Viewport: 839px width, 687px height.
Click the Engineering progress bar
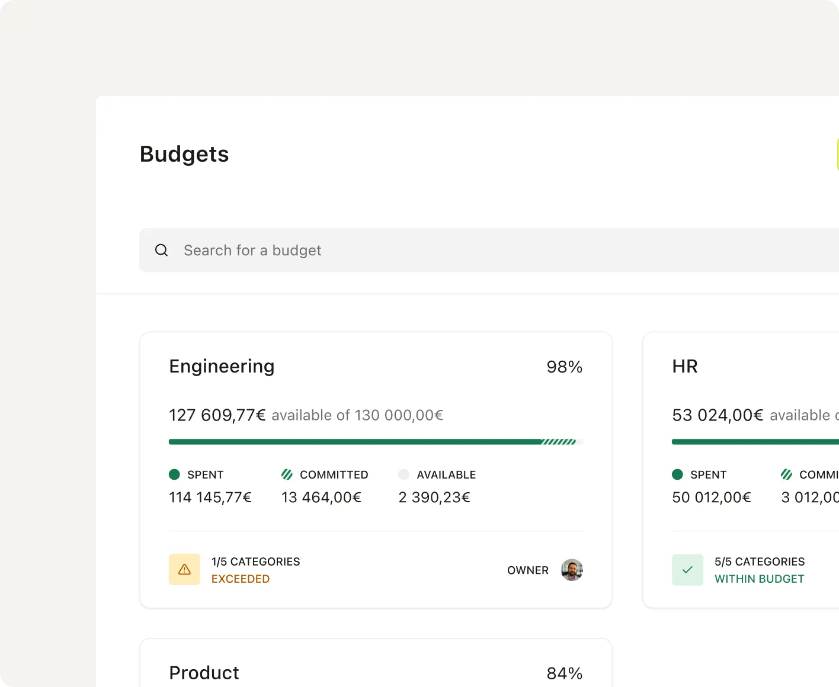(x=376, y=441)
